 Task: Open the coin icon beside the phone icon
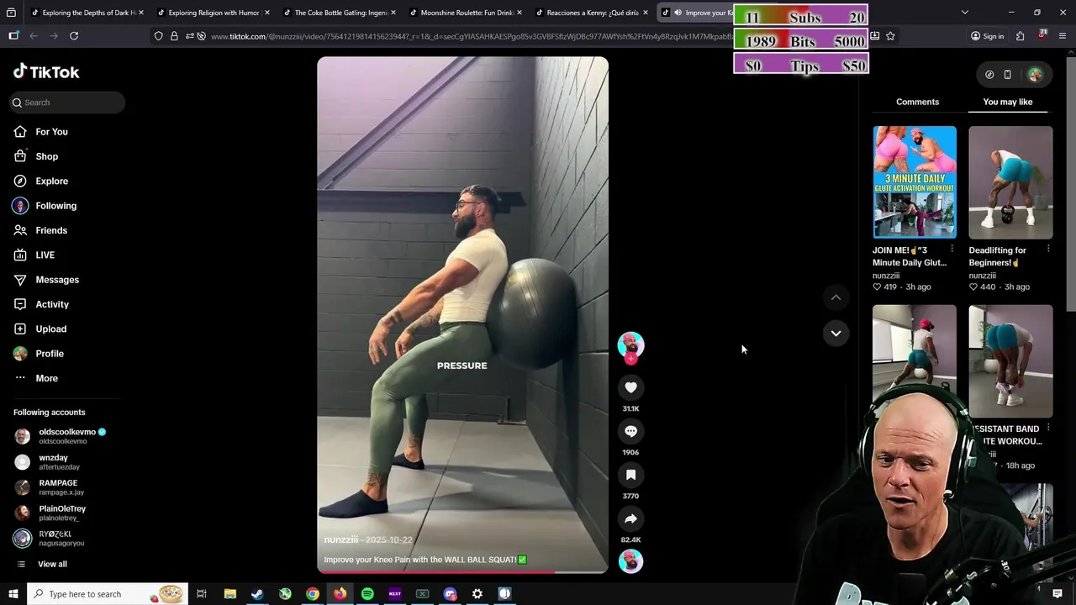coord(989,74)
